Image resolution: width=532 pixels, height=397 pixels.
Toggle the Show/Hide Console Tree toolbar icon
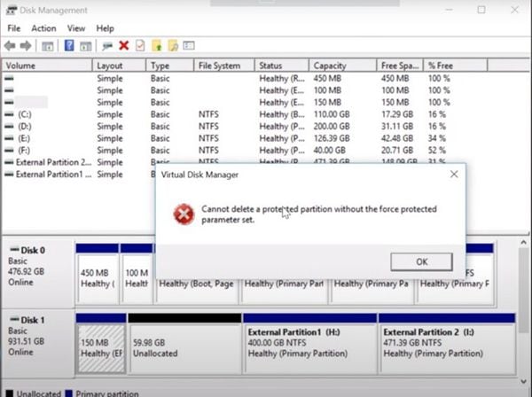(x=48, y=46)
